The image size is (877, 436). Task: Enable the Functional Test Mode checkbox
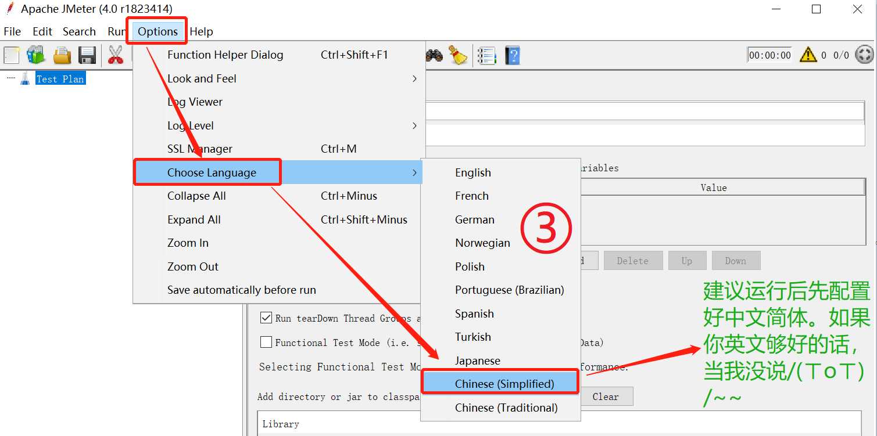tap(266, 342)
